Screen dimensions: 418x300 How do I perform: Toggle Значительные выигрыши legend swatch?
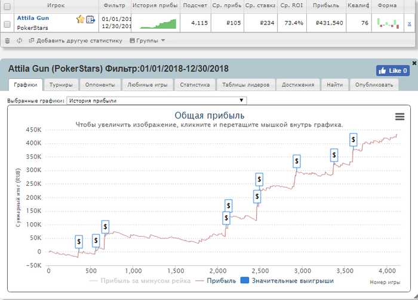245,280
